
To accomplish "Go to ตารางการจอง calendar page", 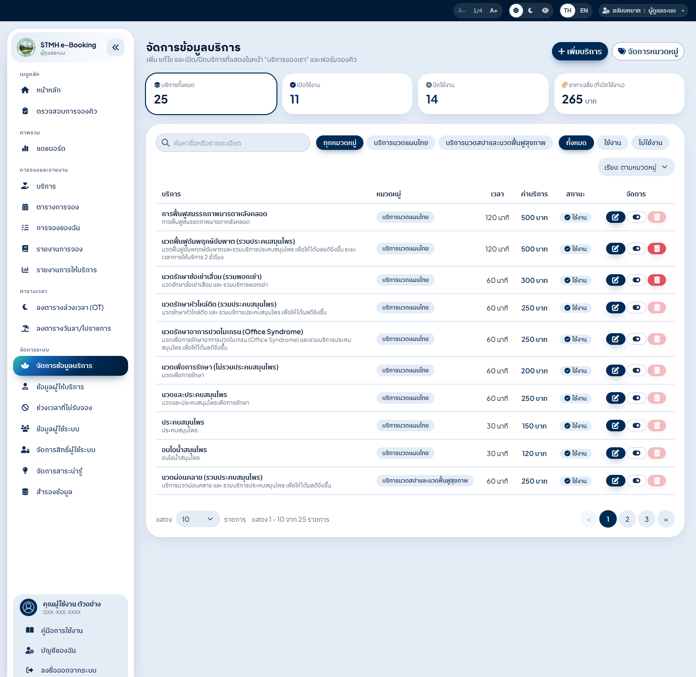I will (71, 207).
